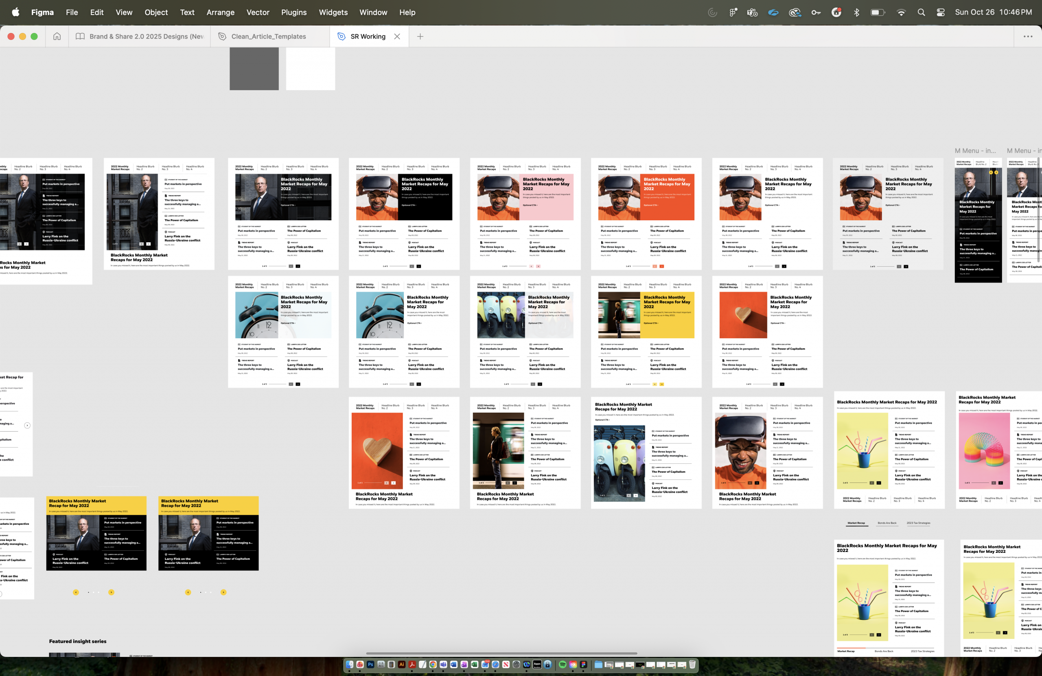Open the Edit menu
This screenshot has height=676, width=1042.
point(97,12)
